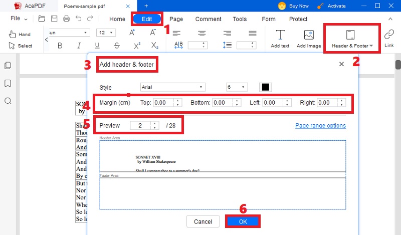Click the Right margin stepper arrows
The height and width of the screenshot is (235, 401).
[341, 103]
